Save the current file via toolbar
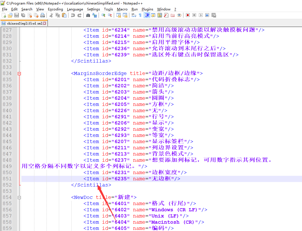The image size is (302, 231). [x=17, y=15]
